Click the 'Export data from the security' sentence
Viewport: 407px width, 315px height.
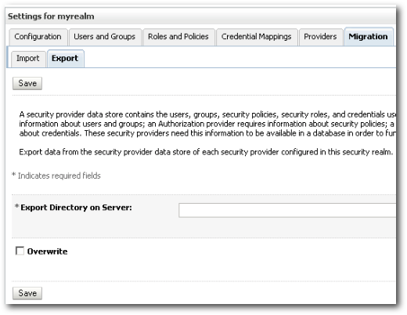coord(206,152)
